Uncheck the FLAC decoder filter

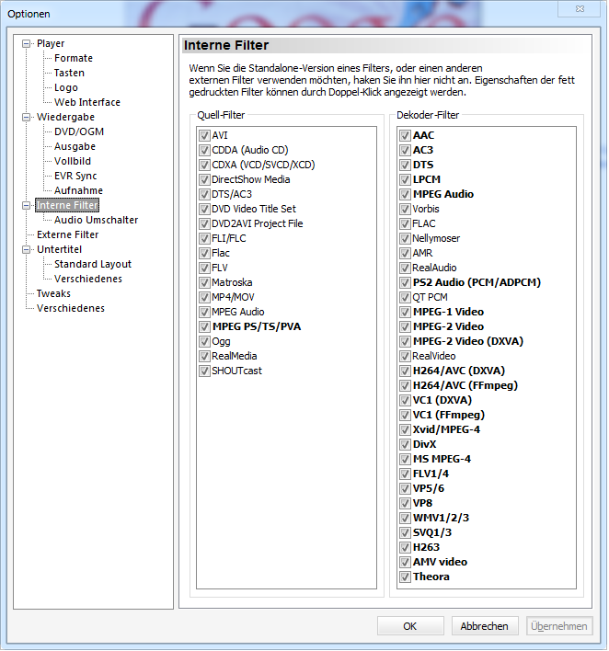click(x=405, y=223)
